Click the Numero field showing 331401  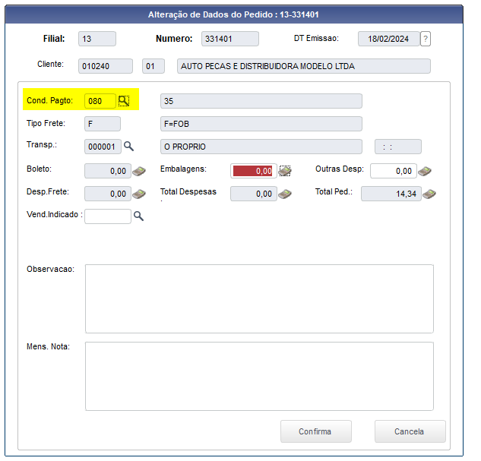tap(229, 39)
